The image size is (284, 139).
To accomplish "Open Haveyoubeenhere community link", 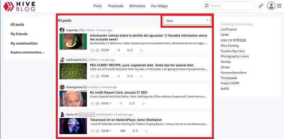I will coord(233,73).
